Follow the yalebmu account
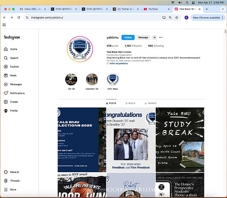The image size is (227, 198). tap(128, 37)
